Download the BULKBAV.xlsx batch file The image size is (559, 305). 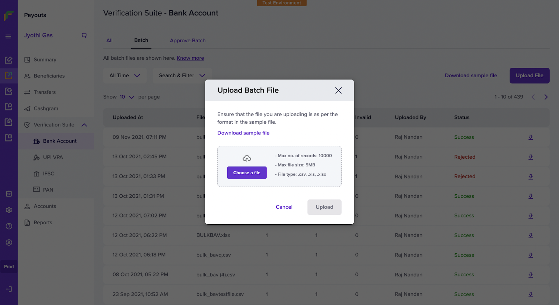[530, 235]
